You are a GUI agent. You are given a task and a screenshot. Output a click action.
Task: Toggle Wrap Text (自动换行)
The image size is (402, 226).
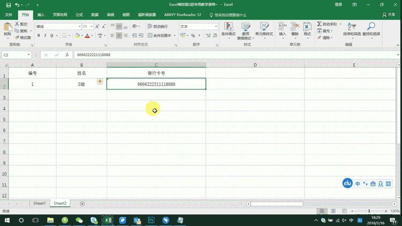coord(158,26)
